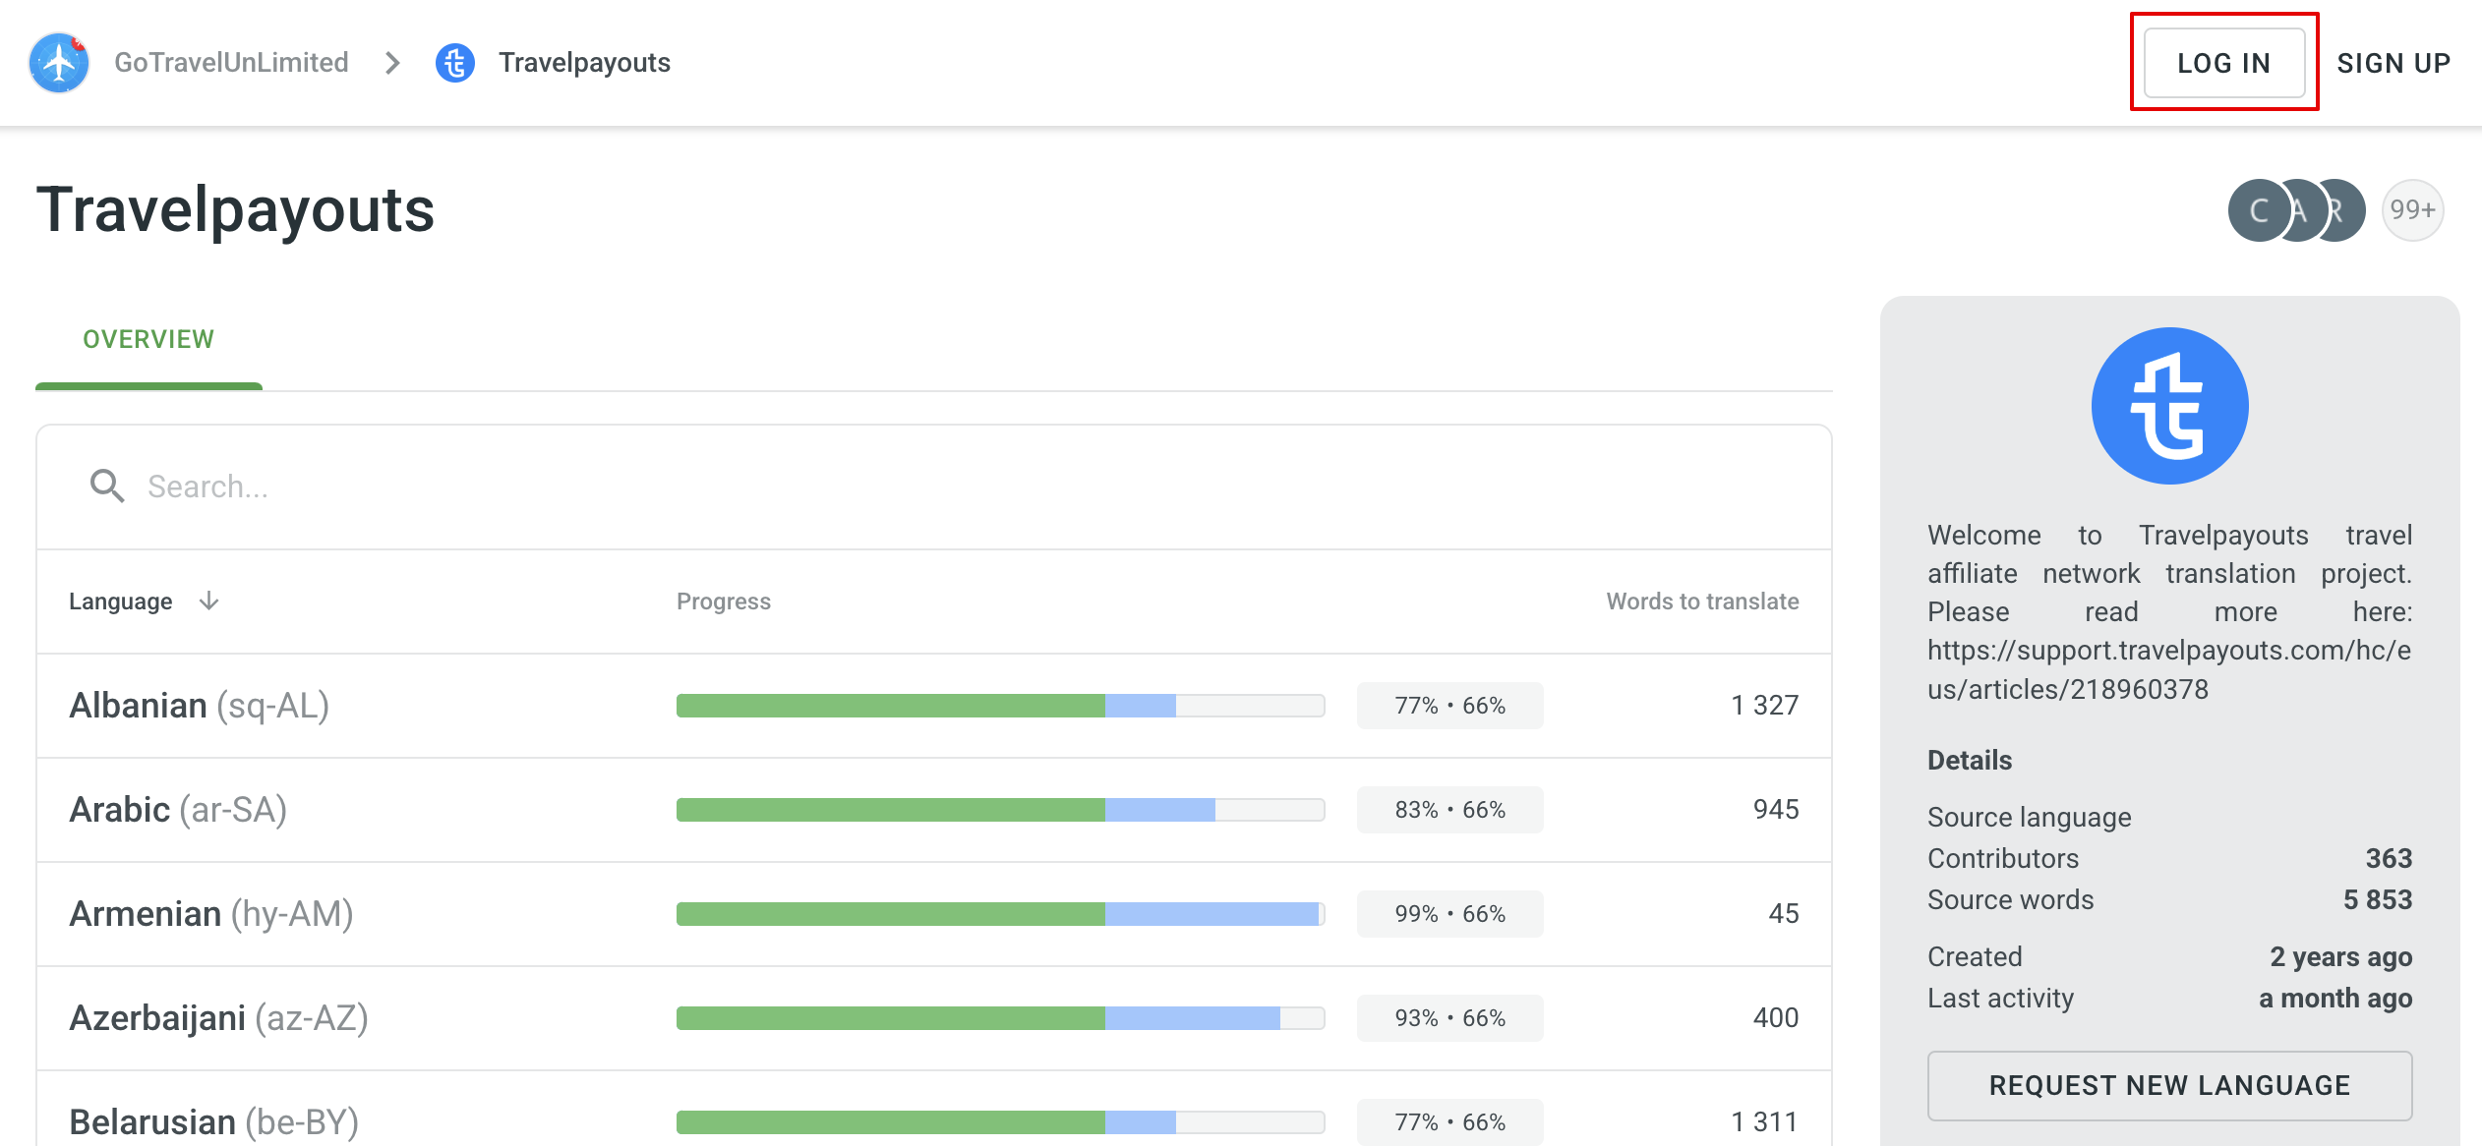Click the Albanian 77% • 66% badge

tap(1449, 705)
